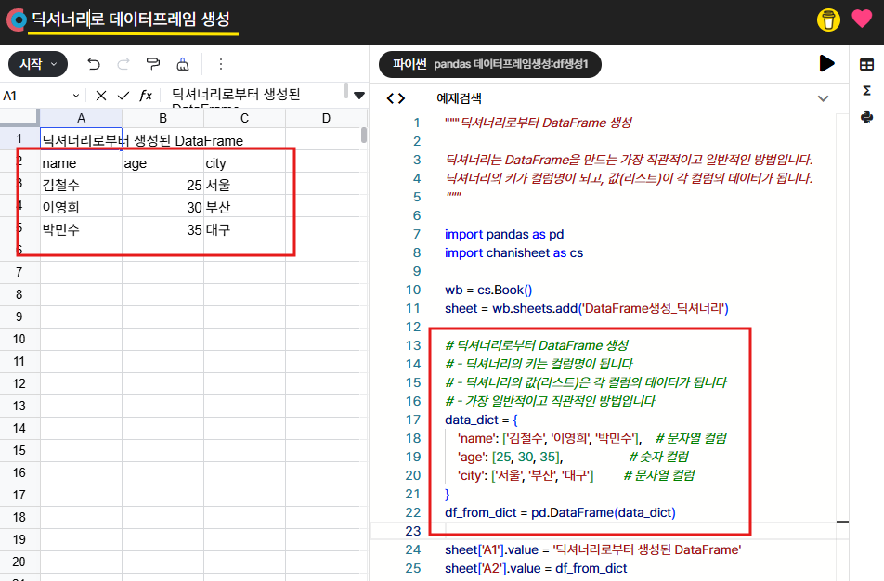Screen dimensions: 884x581
Task: Click the app logo in header
Action: click(x=17, y=19)
